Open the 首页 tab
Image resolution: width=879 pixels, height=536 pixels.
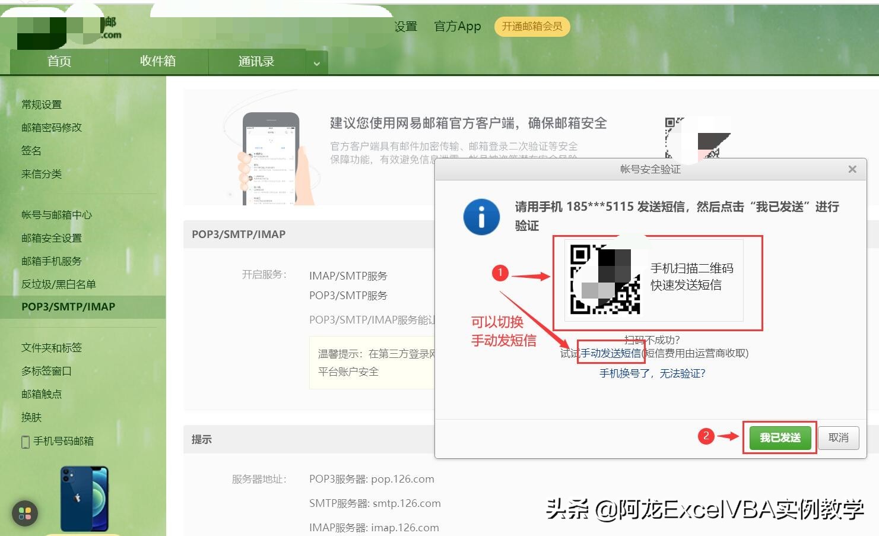(58, 61)
